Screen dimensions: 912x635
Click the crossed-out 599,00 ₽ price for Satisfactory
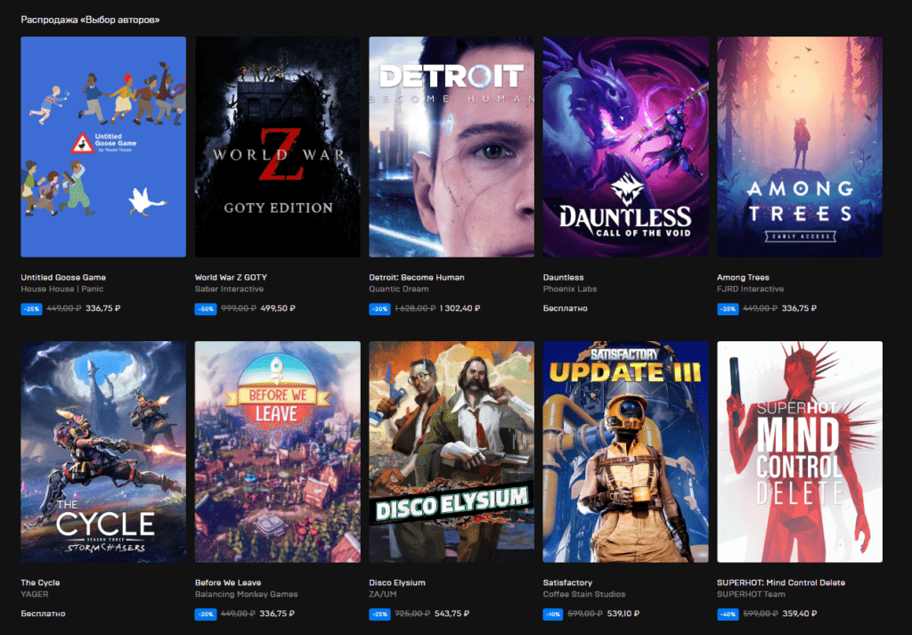pos(584,614)
